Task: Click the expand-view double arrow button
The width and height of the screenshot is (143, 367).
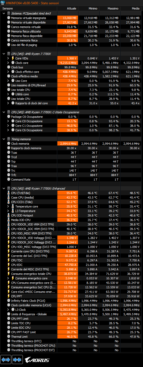Action: 6,360
